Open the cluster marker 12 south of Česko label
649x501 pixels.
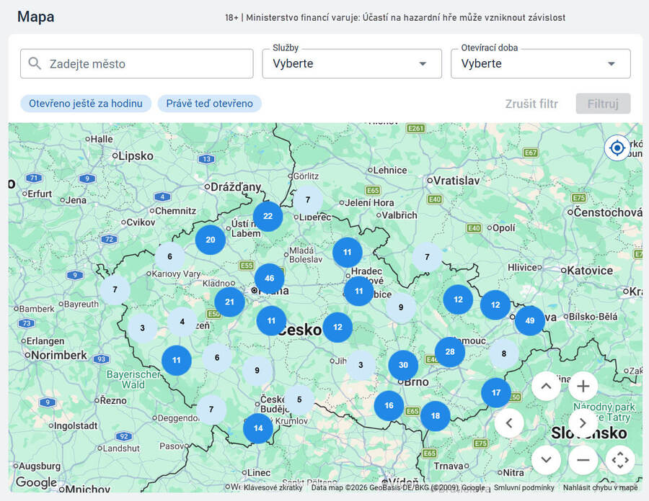tap(337, 327)
